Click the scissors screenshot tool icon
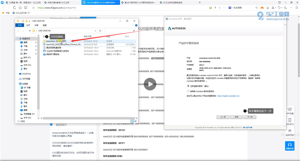Viewport: 300px width, 161px height. point(273,8)
